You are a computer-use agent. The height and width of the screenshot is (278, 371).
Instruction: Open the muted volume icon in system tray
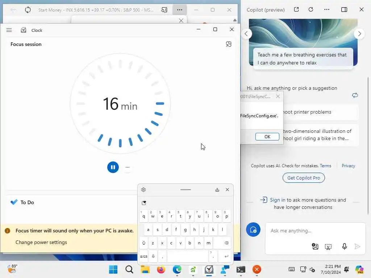click(x=312, y=269)
